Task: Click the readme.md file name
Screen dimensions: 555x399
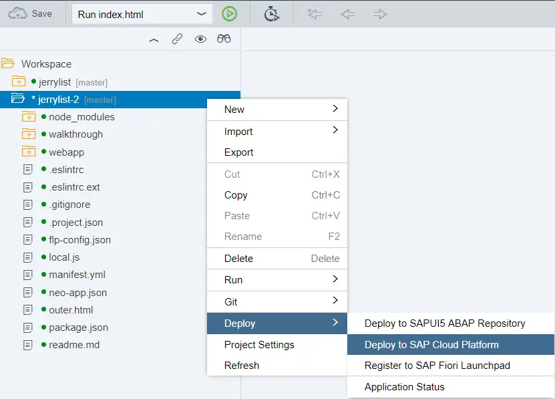Action: pos(74,345)
